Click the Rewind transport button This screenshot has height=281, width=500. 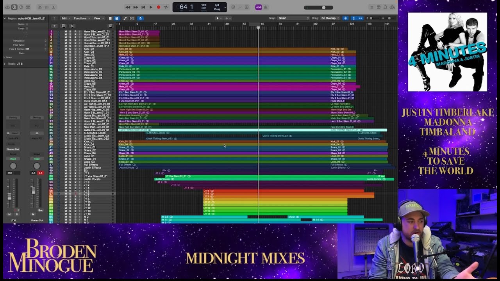point(128,7)
